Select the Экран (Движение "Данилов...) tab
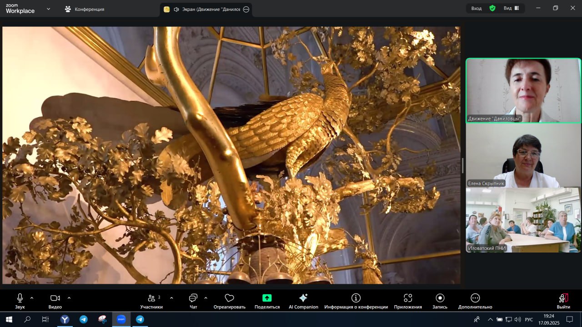Viewport: 582px width, 327px height. click(x=206, y=9)
